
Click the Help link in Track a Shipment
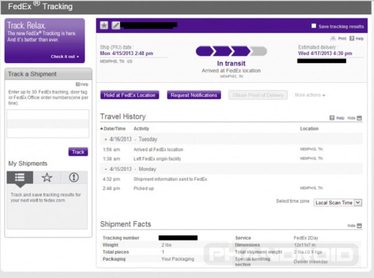pos(84,85)
